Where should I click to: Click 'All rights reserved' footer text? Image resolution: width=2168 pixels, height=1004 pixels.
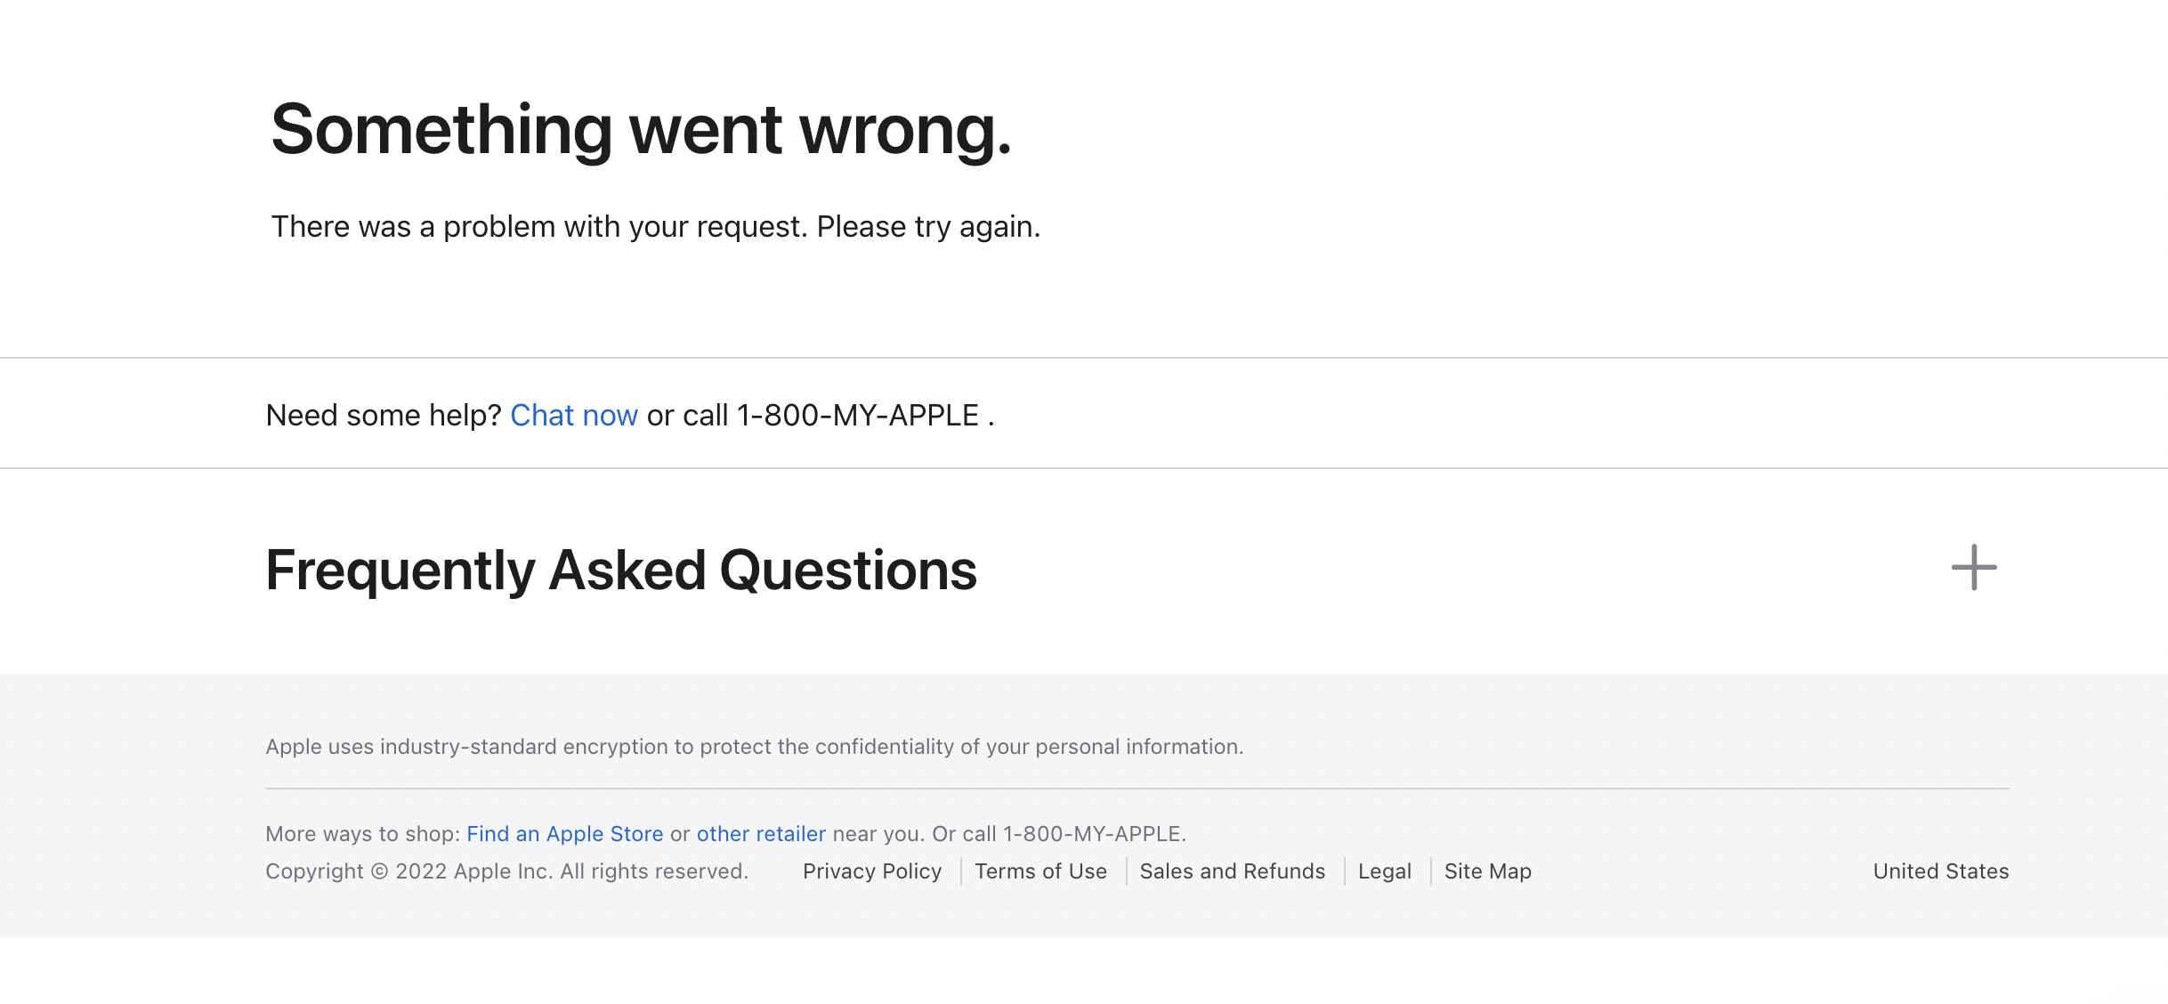[653, 871]
